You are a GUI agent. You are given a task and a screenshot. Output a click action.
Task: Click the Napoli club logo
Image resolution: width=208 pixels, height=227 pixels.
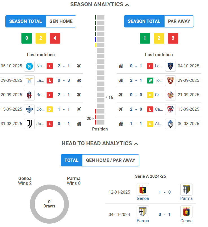click(x=29, y=66)
